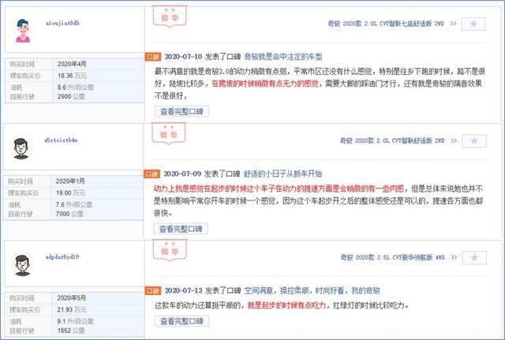Image resolution: width=505 pixels, height=340 pixels.
Task: Click the review date 2020-07-13
Action: 183,290
